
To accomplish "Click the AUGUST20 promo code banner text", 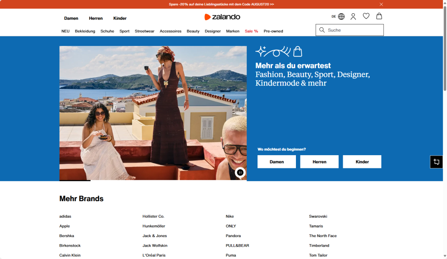I will click(x=221, y=4).
